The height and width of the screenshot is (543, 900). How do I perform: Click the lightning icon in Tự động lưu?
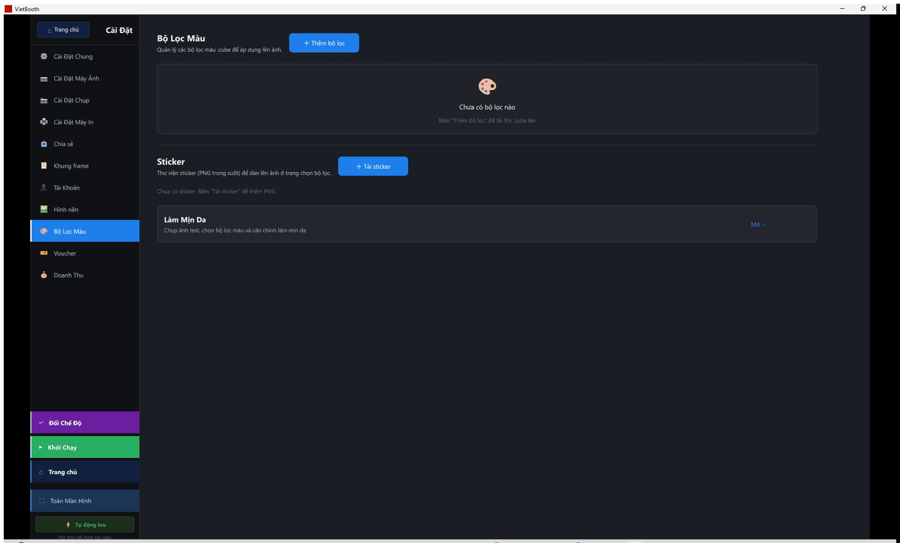coord(68,524)
